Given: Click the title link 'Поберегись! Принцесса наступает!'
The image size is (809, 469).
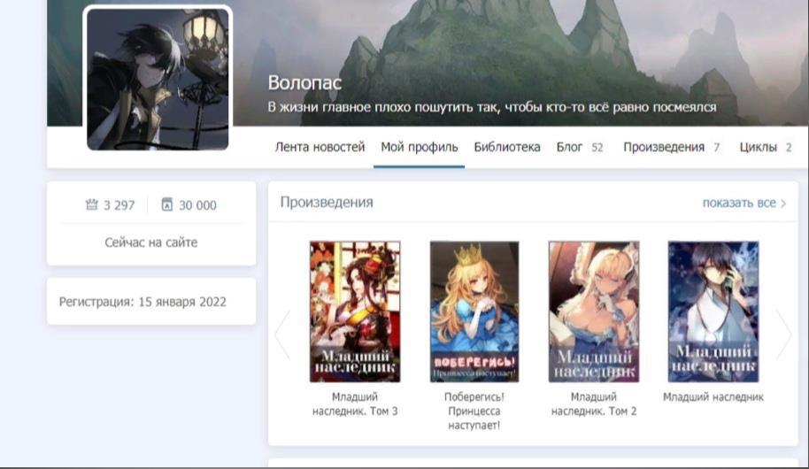Looking at the screenshot, I should [474, 411].
